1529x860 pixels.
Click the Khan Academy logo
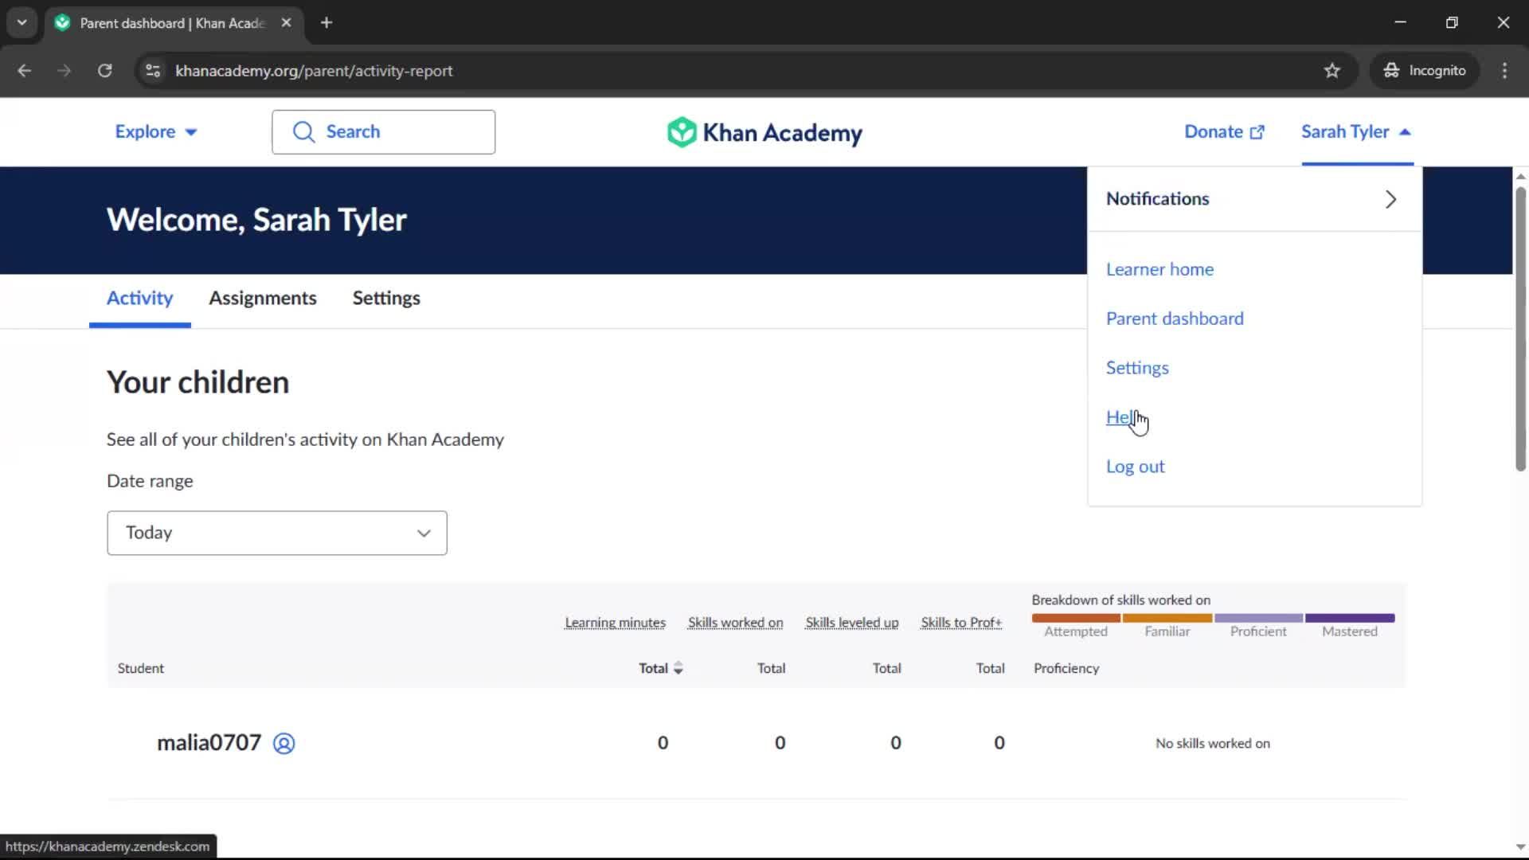pyautogui.click(x=764, y=132)
